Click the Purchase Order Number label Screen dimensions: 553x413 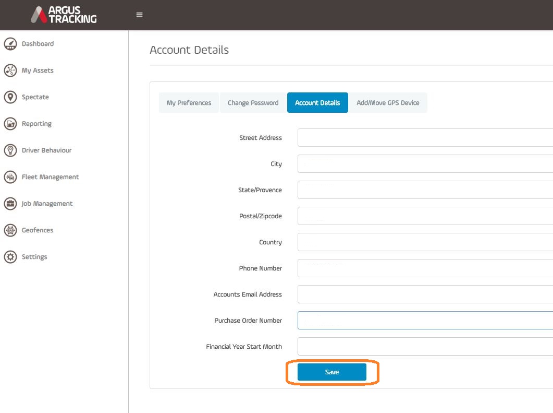coord(248,321)
